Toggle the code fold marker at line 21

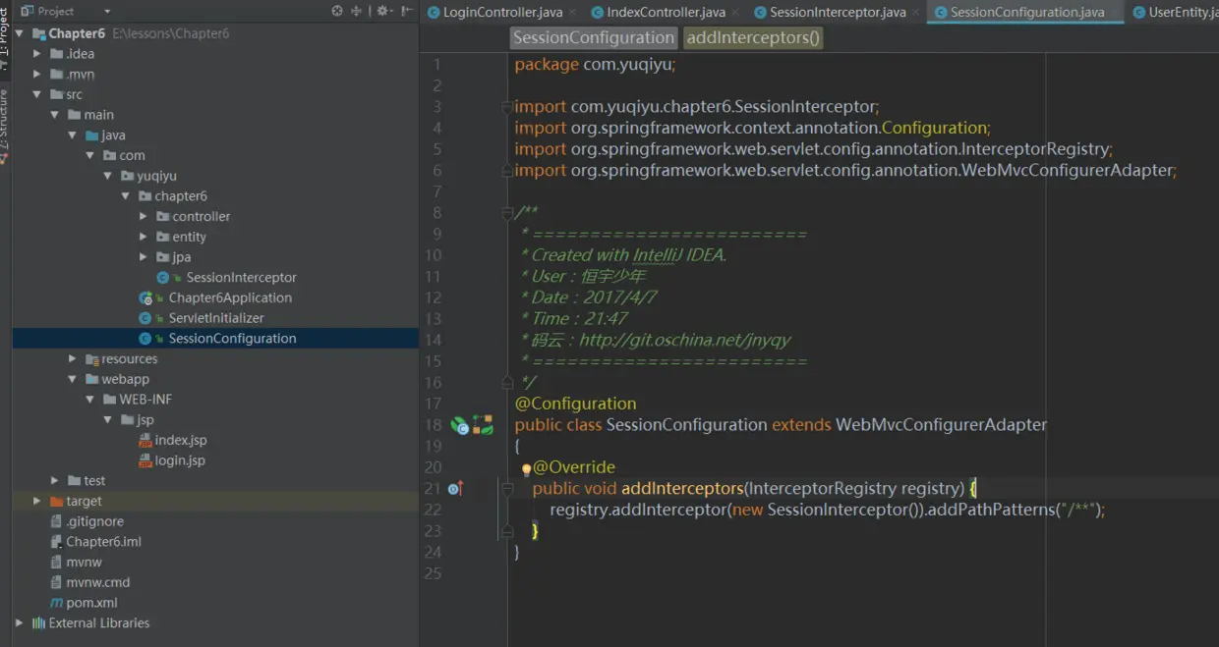coord(507,489)
